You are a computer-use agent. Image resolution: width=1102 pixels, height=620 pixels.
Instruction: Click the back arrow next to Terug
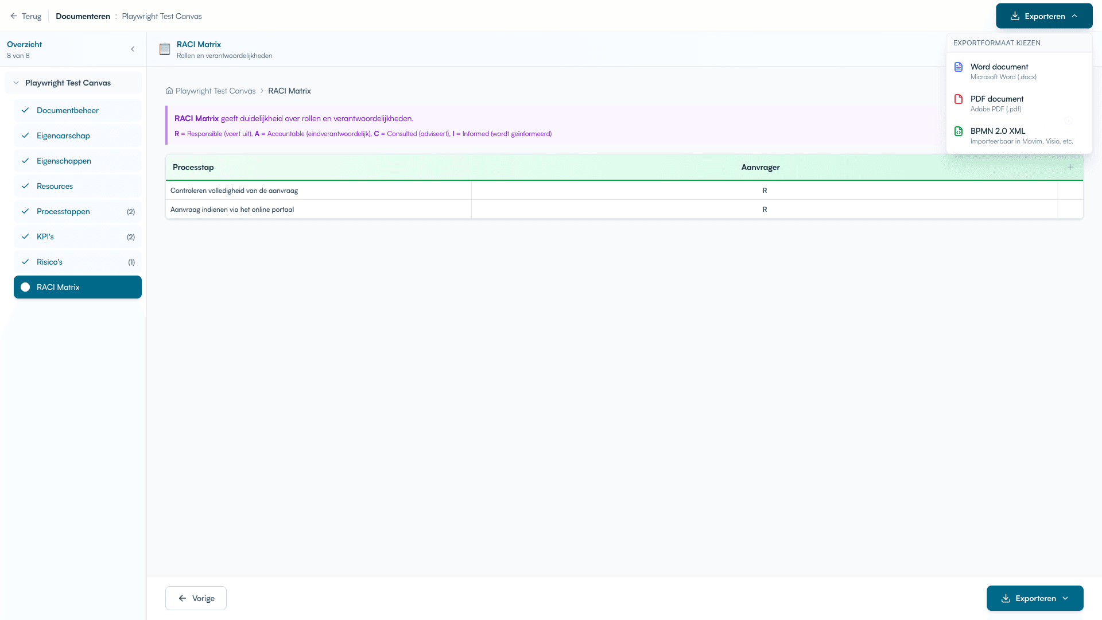click(x=14, y=16)
